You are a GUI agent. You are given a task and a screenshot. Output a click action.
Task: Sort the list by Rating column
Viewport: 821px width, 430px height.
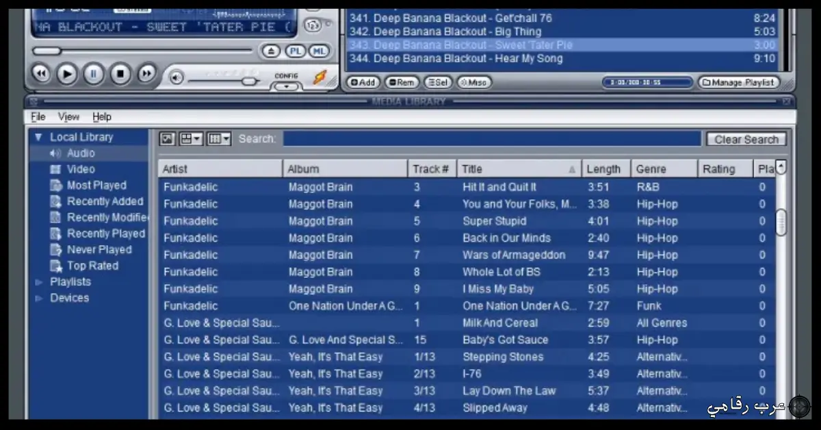pyautogui.click(x=725, y=168)
